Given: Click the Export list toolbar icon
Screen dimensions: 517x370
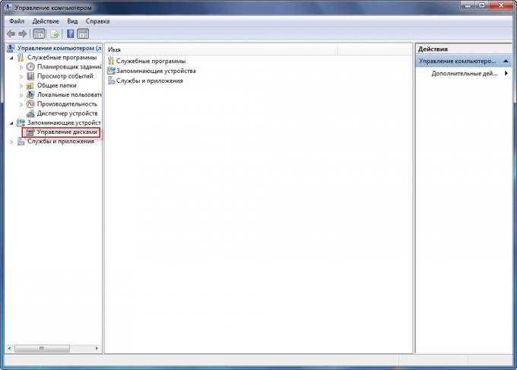Looking at the screenshot, I should pyautogui.click(x=54, y=34).
